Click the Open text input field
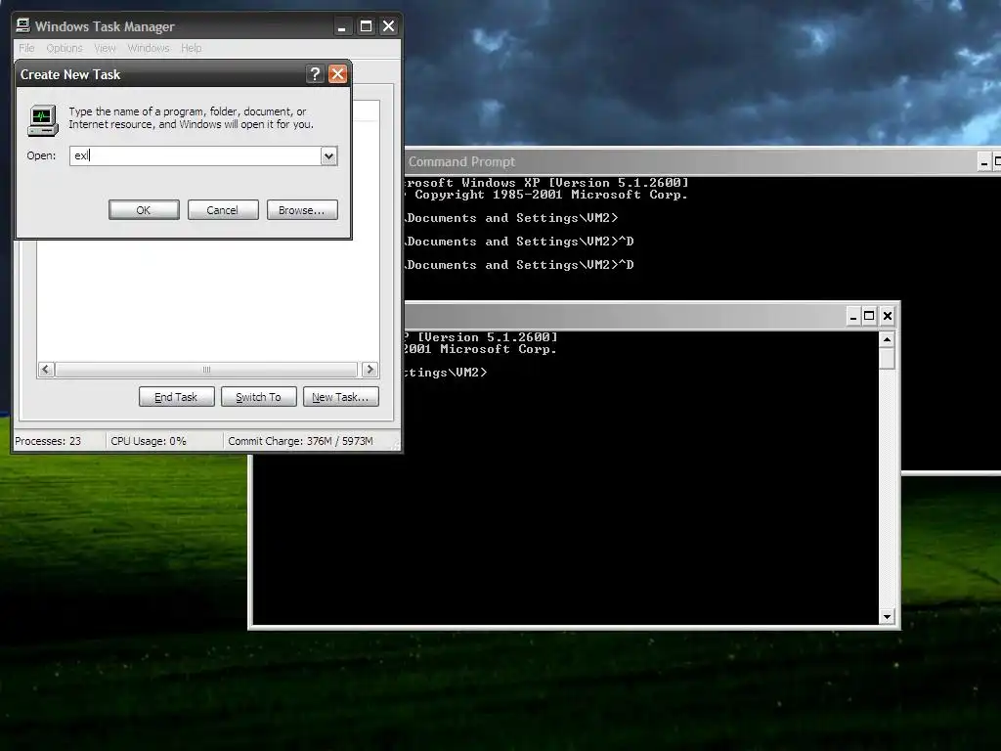The height and width of the screenshot is (751, 1001). (x=196, y=155)
